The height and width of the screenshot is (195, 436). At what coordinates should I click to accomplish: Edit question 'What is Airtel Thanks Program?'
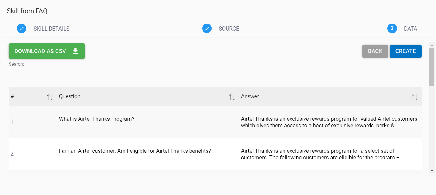coord(148,119)
